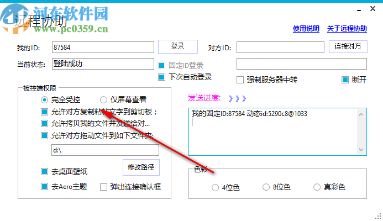Toggle the 固定ID登录 checkbox

[161, 65]
